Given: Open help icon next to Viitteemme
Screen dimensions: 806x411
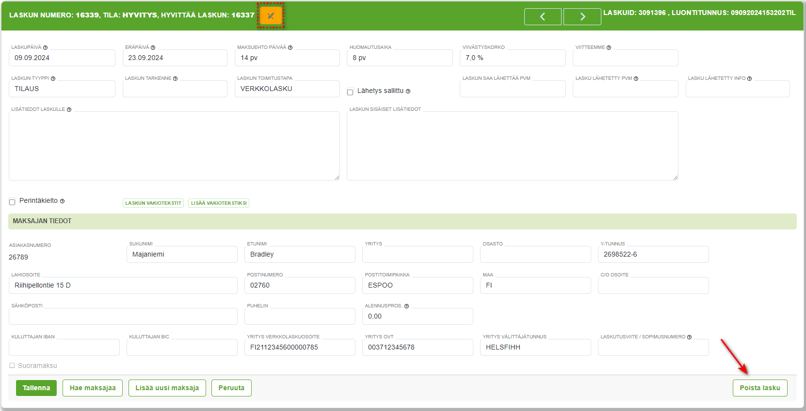Looking at the screenshot, I should (x=609, y=47).
